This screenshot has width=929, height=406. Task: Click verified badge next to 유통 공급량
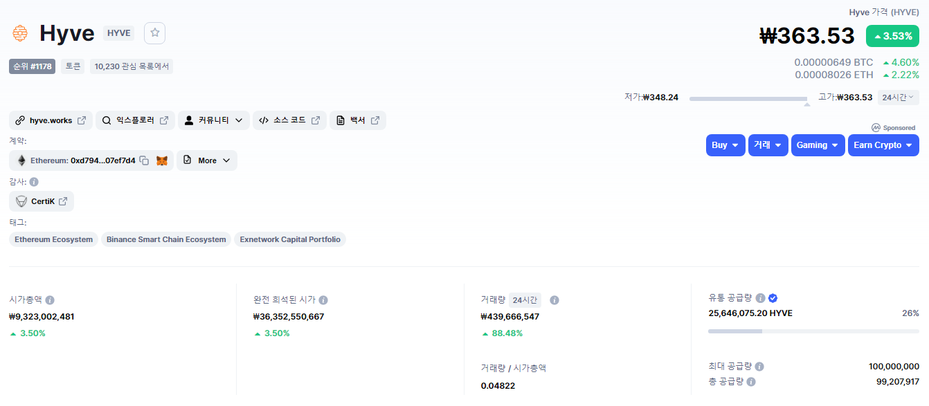773,298
